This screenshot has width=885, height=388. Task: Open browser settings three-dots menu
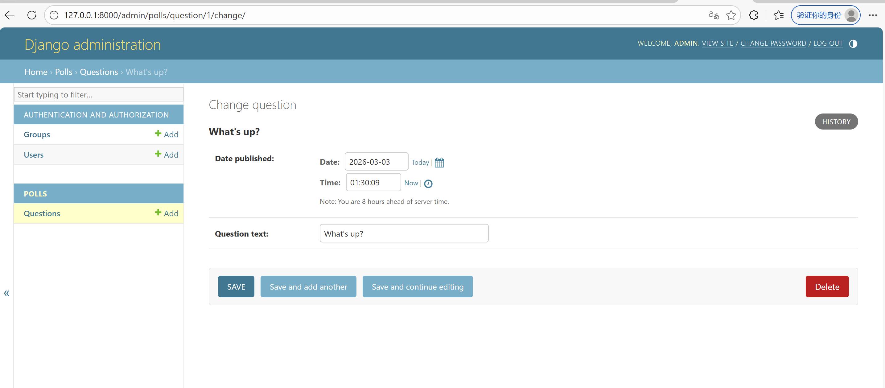(x=873, y=15)
